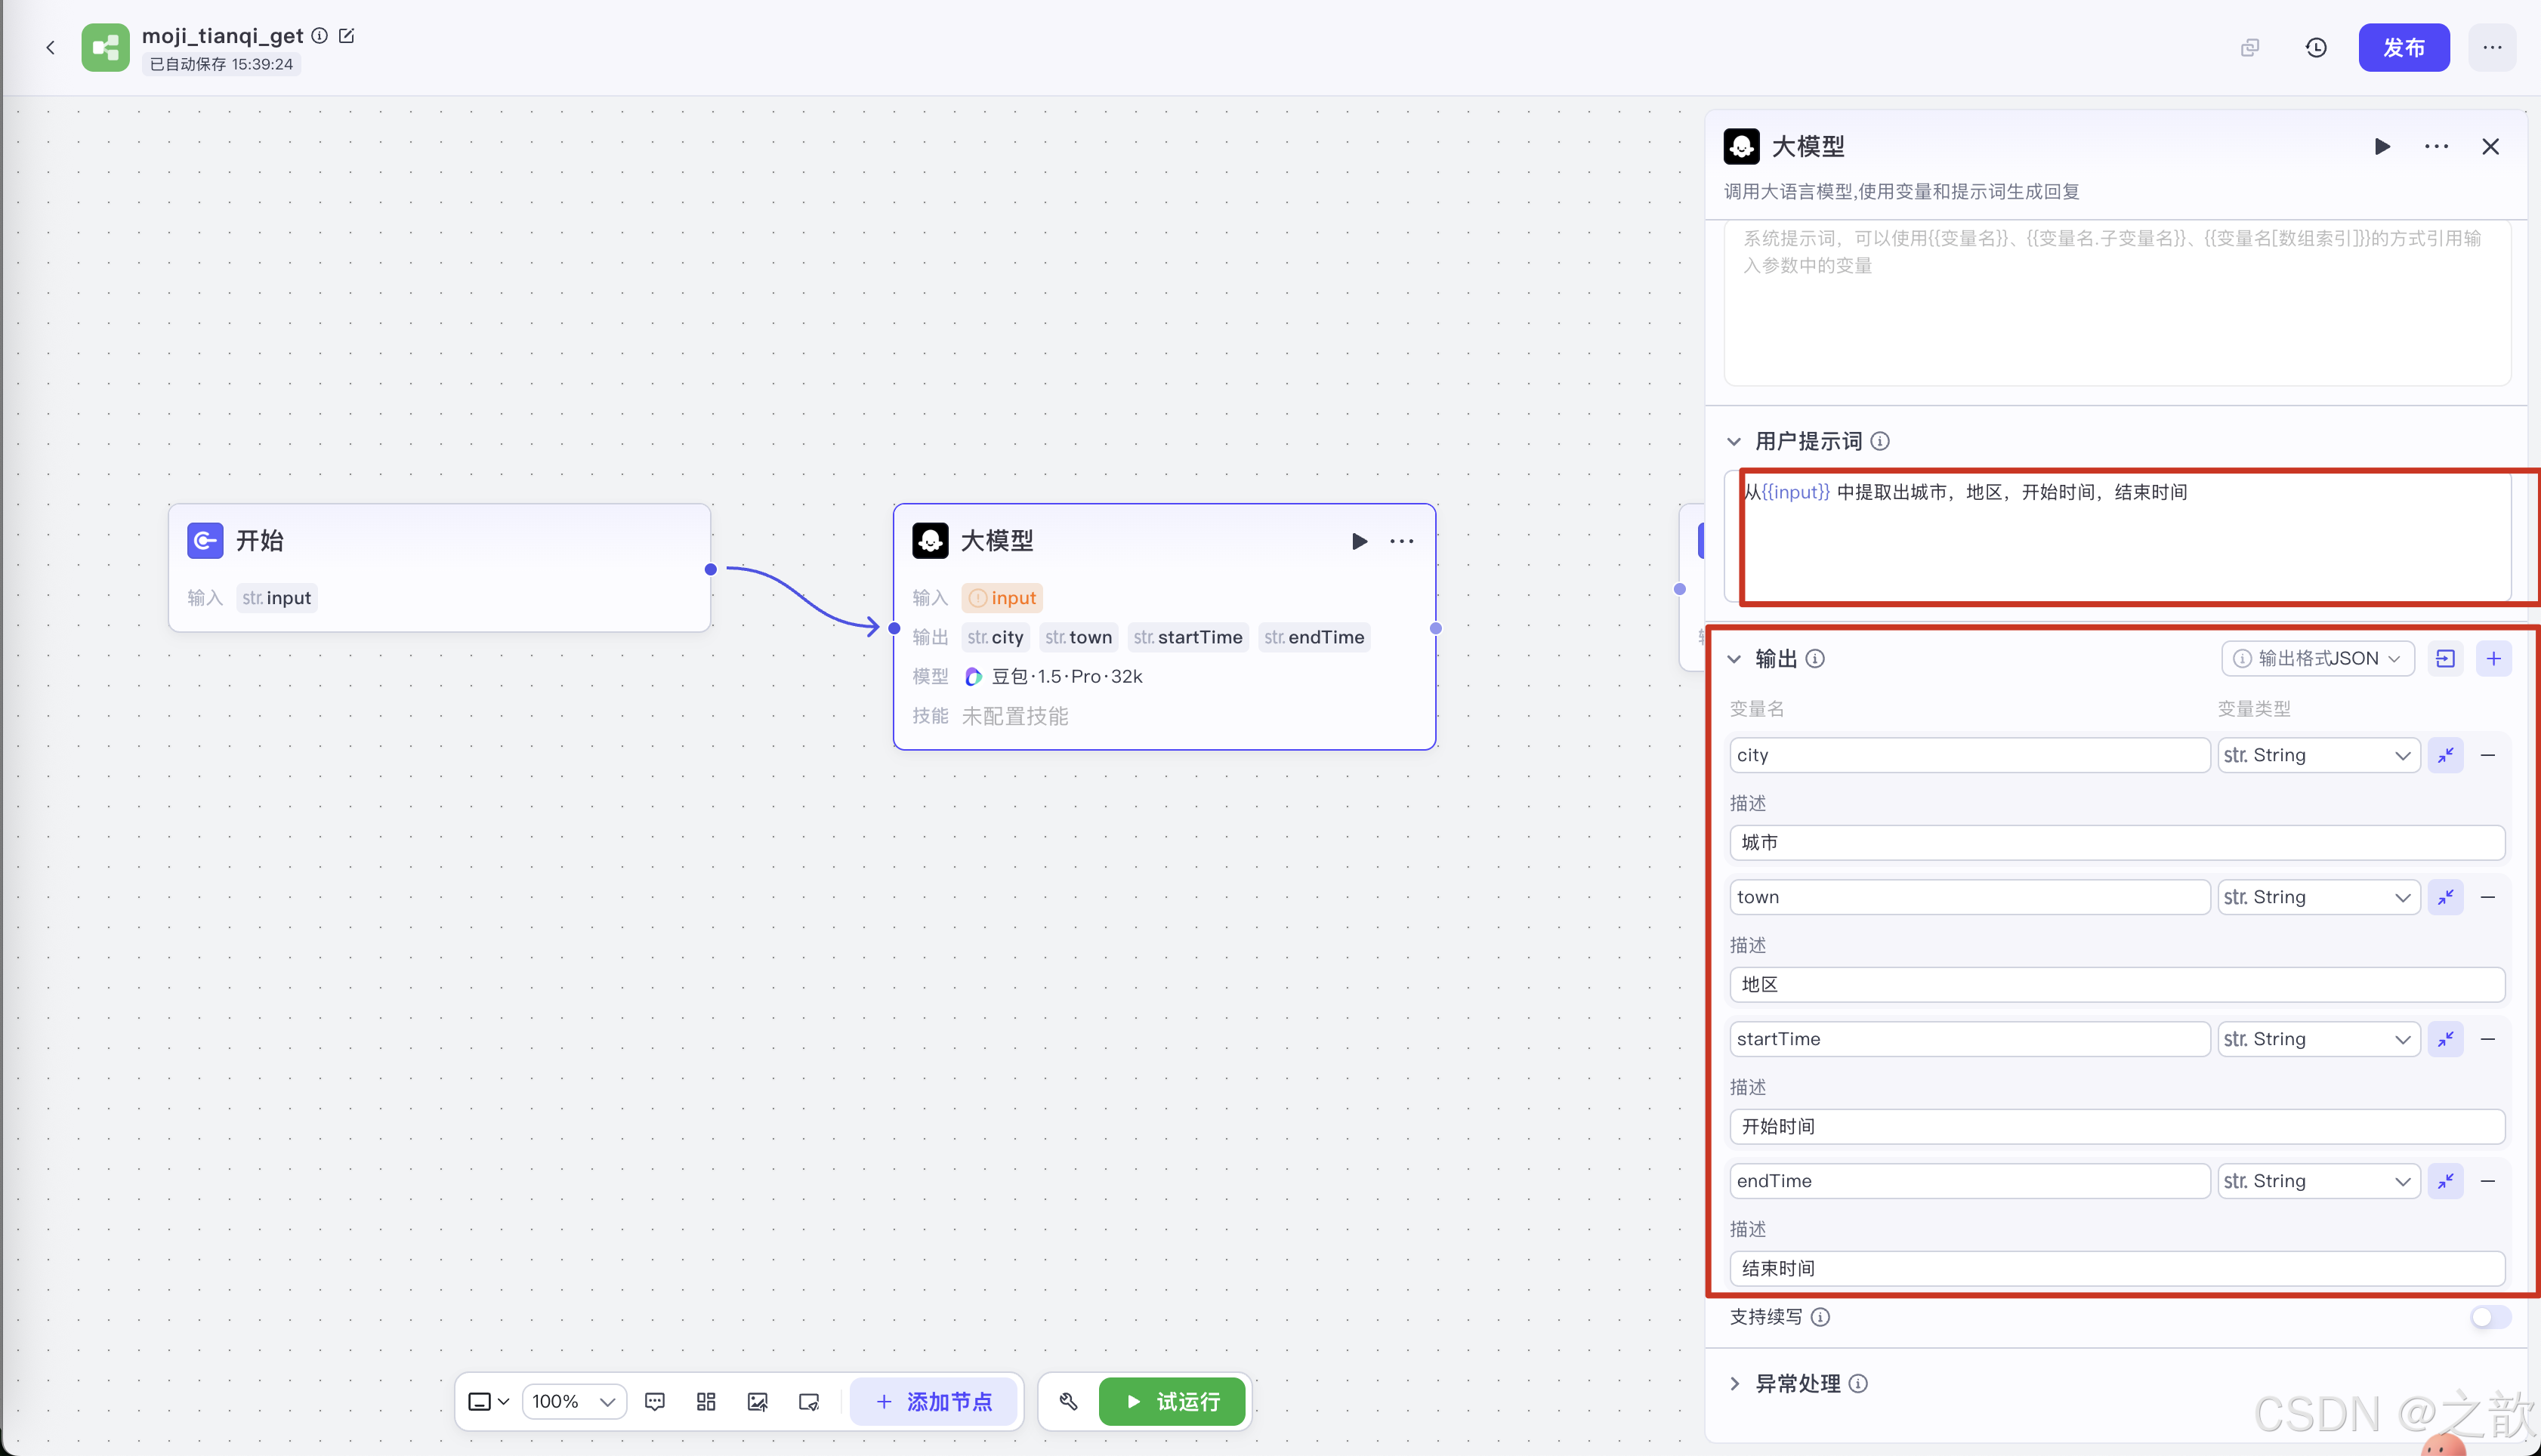Click the green 试运行 button

click(x=1172, y=1401)
